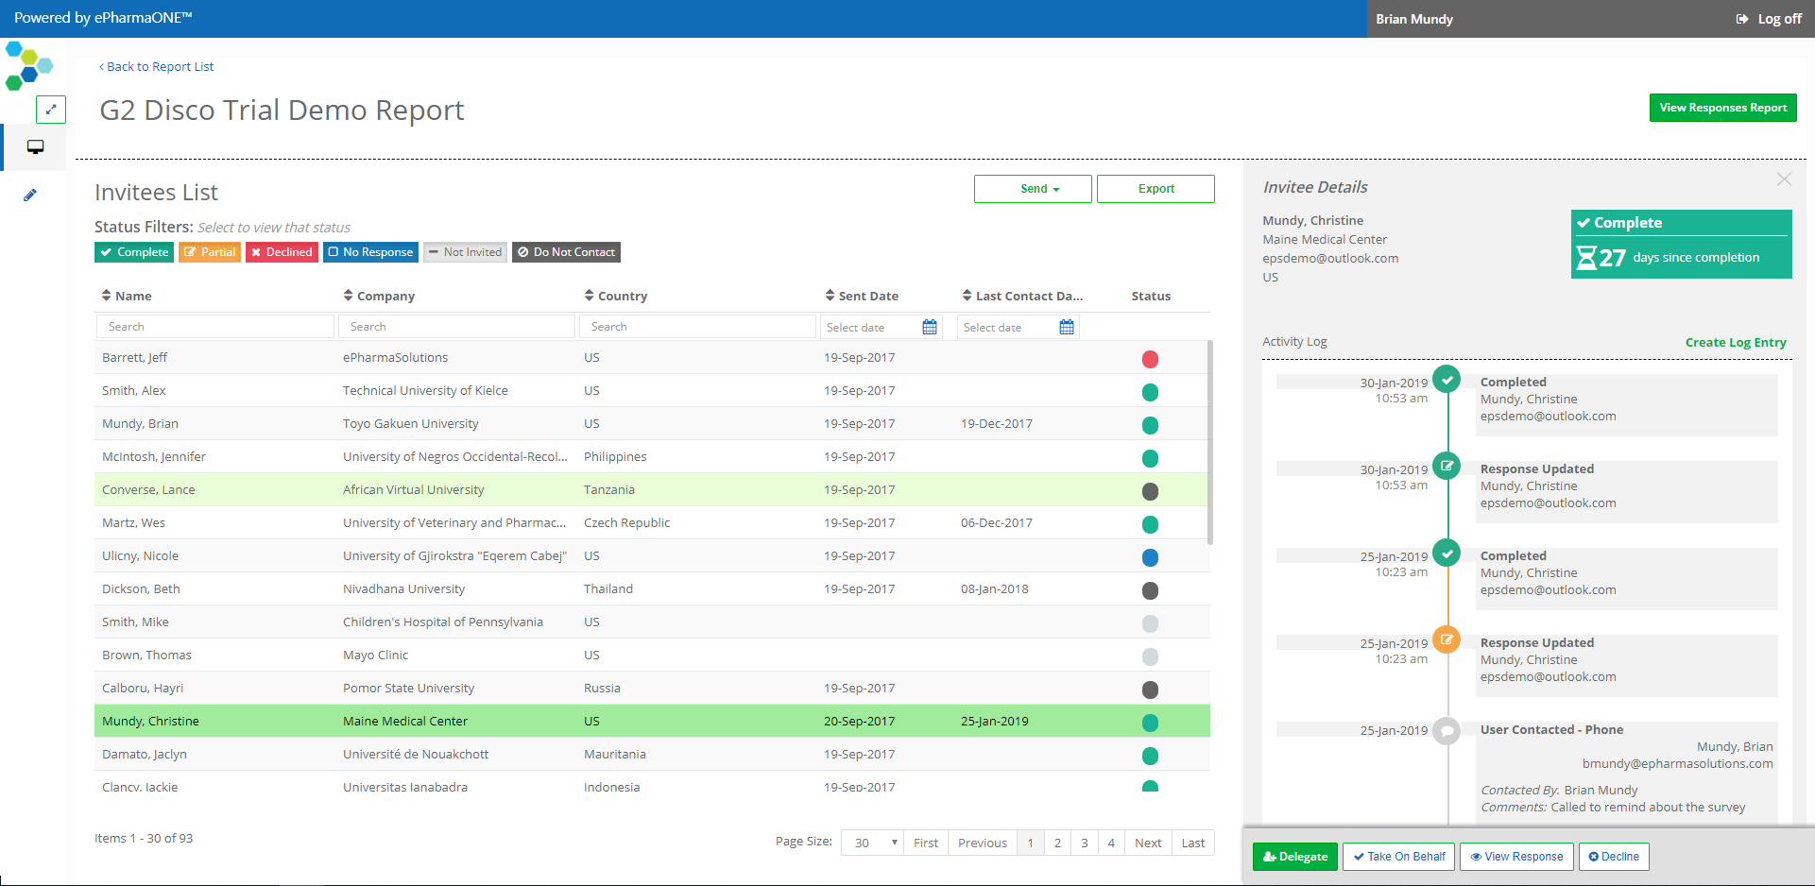Open the monitor dashboard sidebar icon
Screen dimensions: 1815x886
[x=36, y=147]
